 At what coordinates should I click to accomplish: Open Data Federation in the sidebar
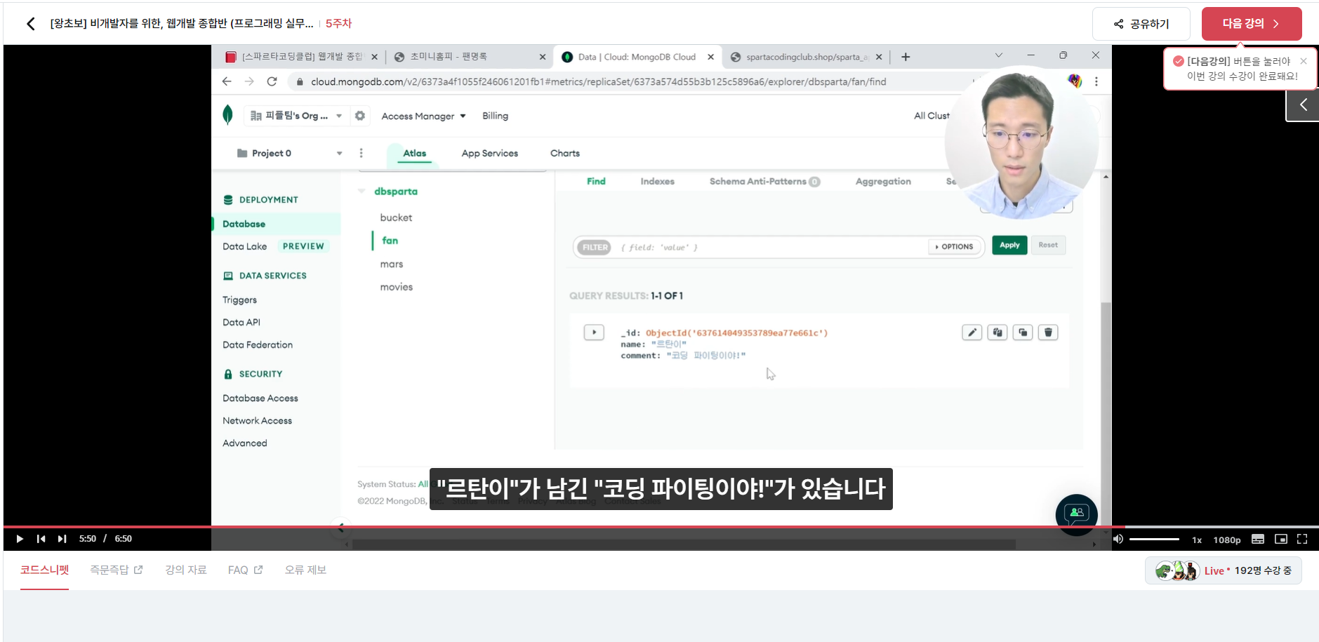(x=257, y=345)
